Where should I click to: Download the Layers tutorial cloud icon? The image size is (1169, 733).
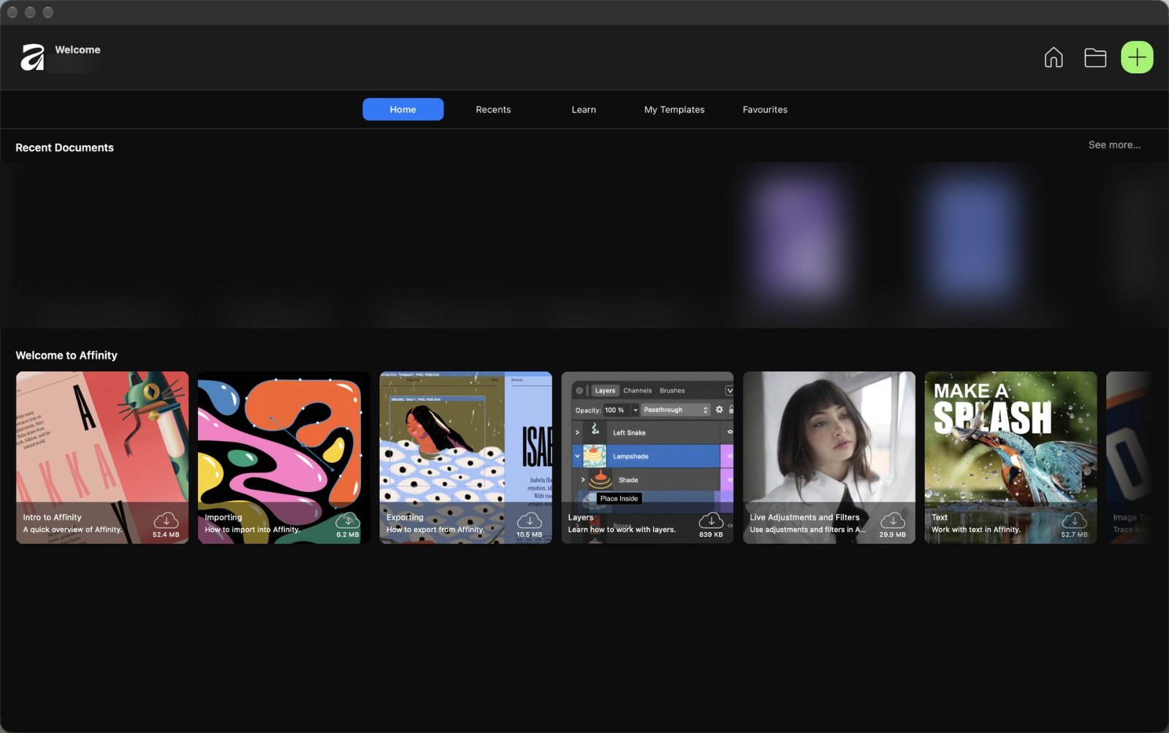[x=711, y=520]
